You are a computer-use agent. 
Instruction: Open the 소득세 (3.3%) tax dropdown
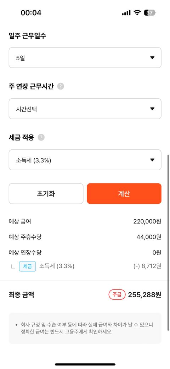[85, 160]
